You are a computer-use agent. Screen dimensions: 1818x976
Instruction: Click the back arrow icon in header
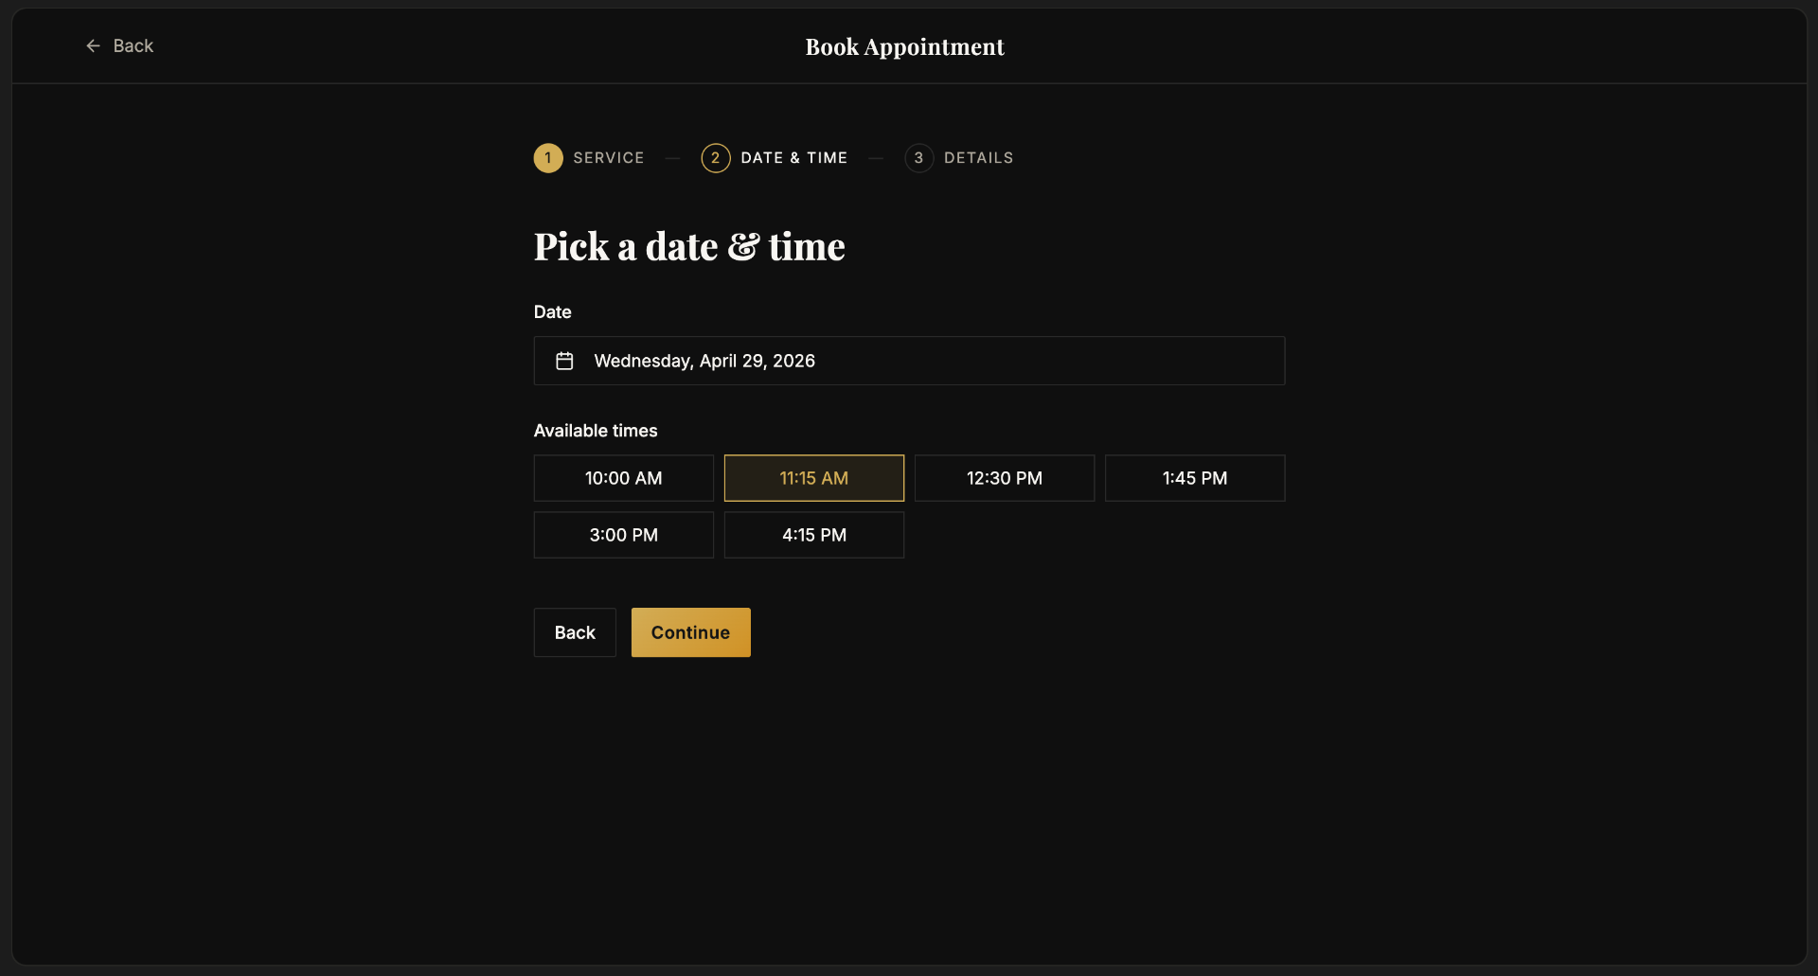(x=93, y=45)
